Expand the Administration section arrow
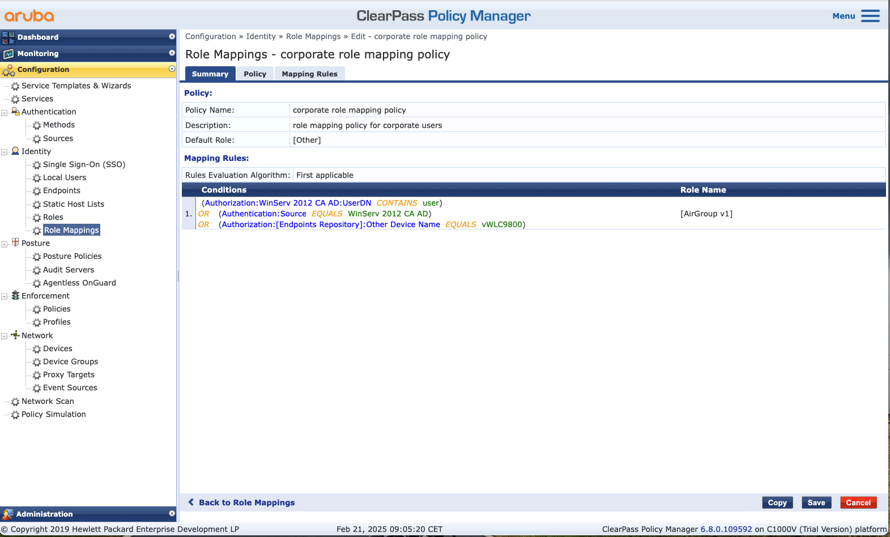Image resolution: width=890 pixels, height=537 pixels. pos(172,513)
